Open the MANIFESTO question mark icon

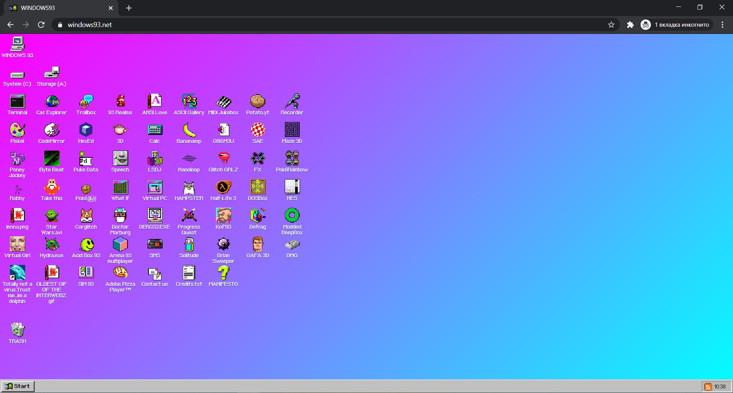[x=223, y=276]
